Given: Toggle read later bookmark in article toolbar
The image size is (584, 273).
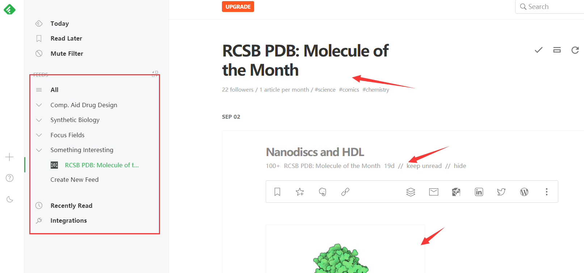Looking at the screenshot, I should coord(277,192).
